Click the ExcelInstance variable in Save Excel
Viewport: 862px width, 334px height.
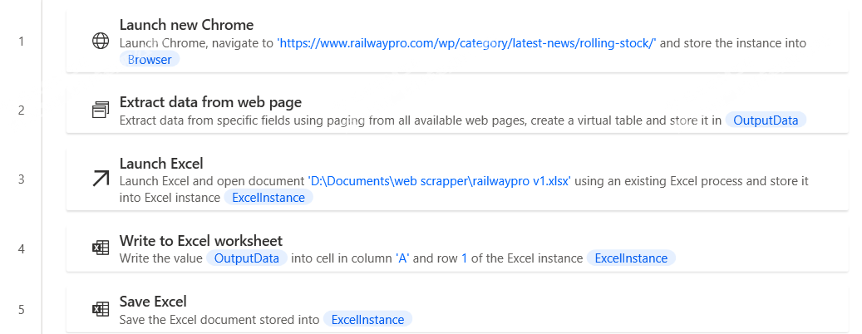[367, 320]
